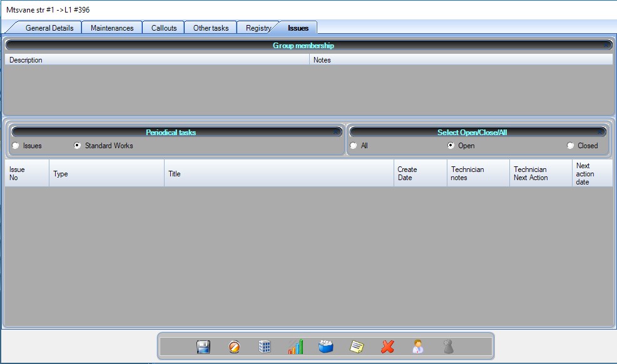617x364 pixels.
Task: Select the Closed radio button
Action: tap(570, 146)
